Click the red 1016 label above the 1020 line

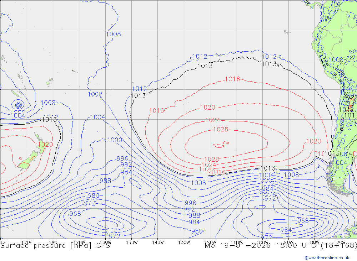tap(232, 79)
